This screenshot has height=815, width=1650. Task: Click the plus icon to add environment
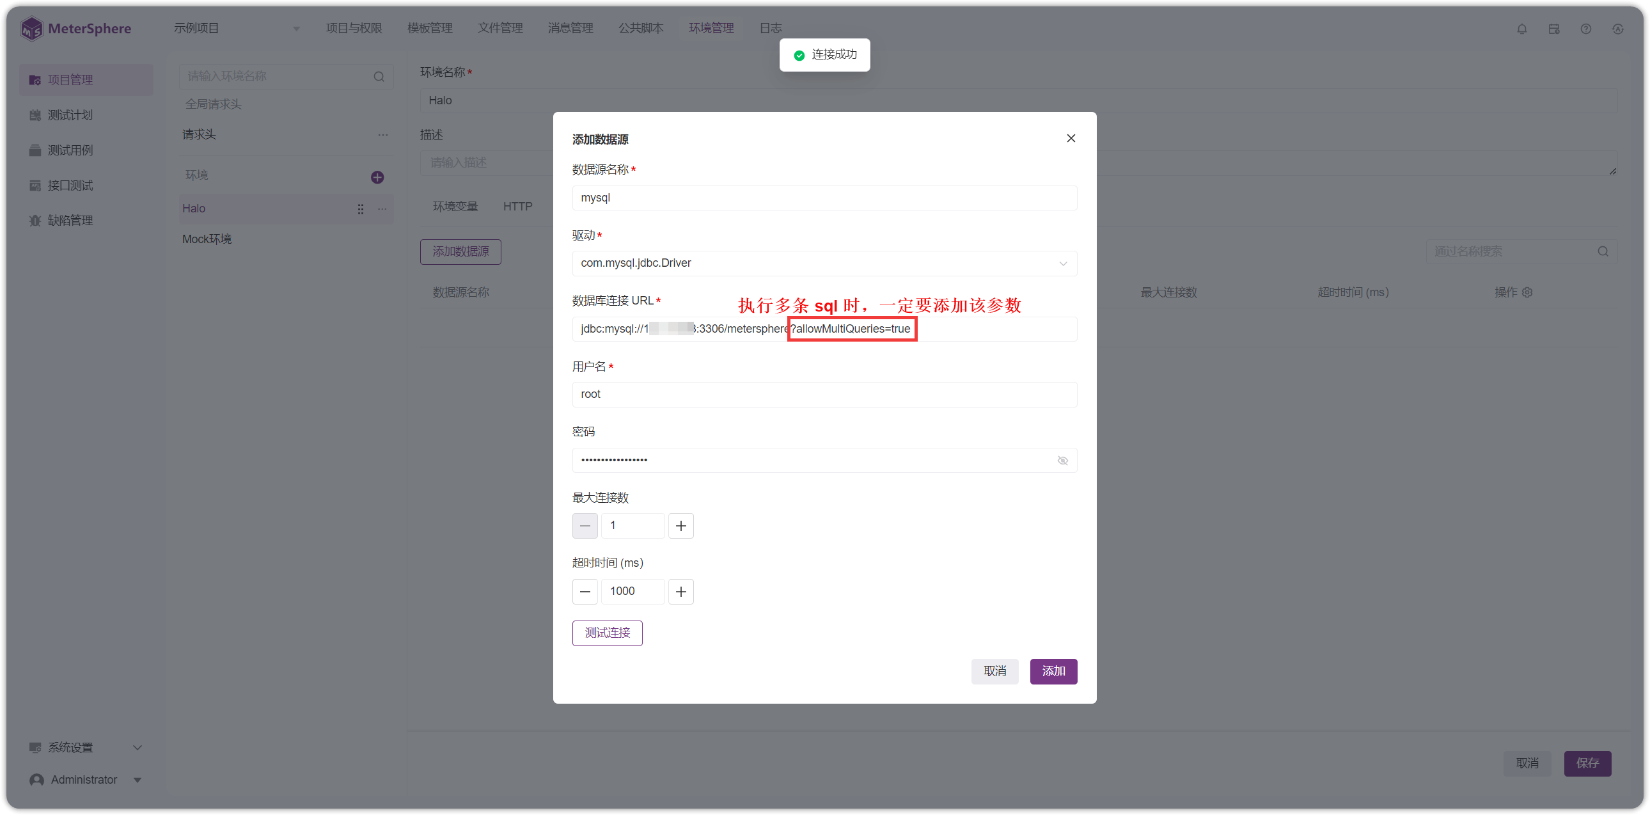pos(377,177)
